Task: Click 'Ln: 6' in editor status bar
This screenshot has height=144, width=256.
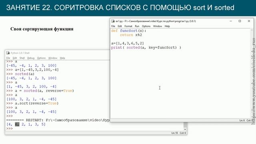Action: point(242,120)
